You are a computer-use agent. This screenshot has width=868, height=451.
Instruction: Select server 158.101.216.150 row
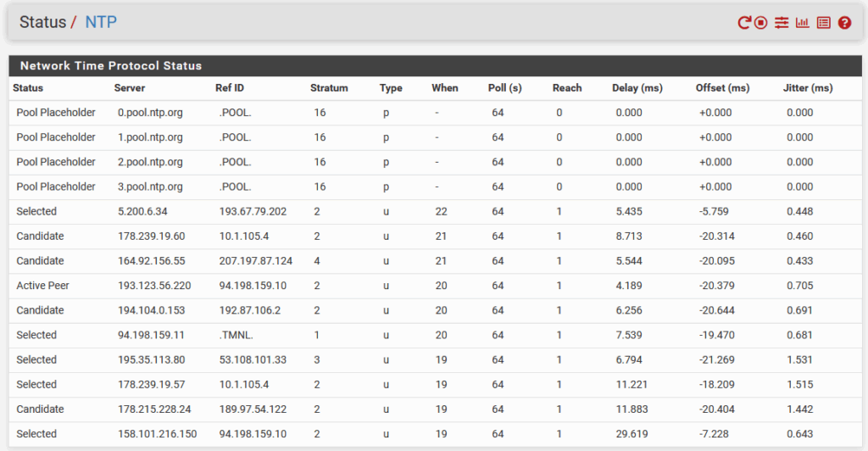tap(158, 434)
